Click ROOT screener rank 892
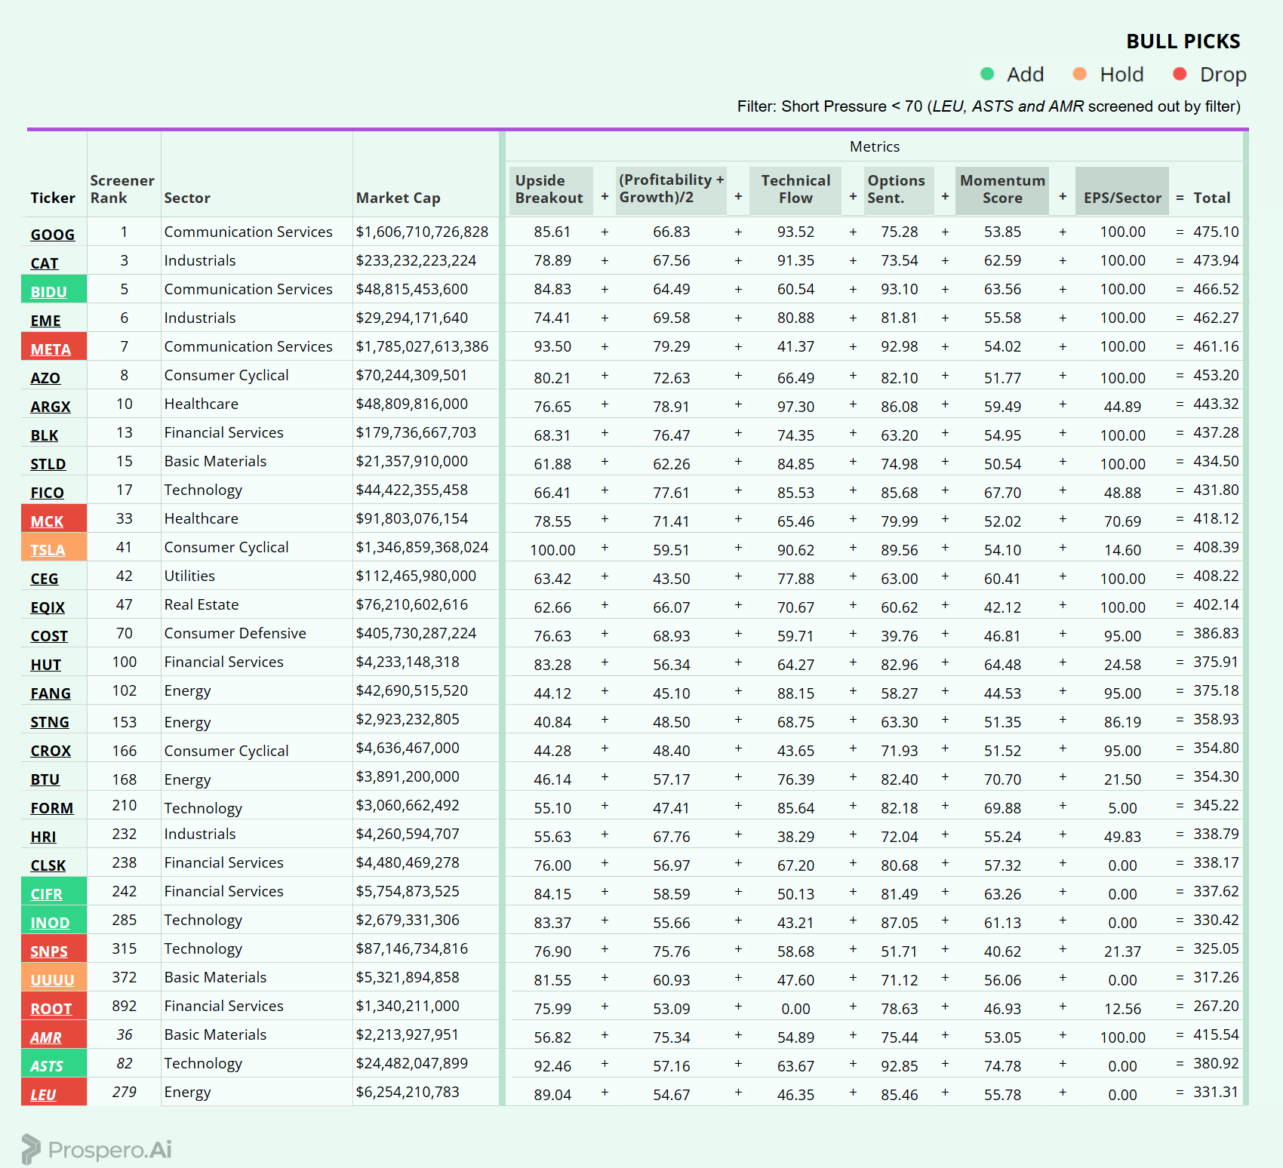 [125, 1006]
